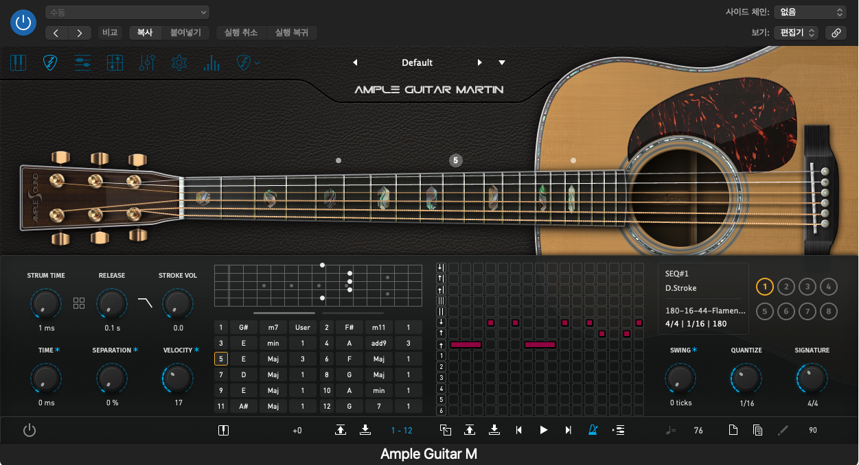Click the 실행 복귀 redo button
This screenshot has width=859, height=465.
292,33
